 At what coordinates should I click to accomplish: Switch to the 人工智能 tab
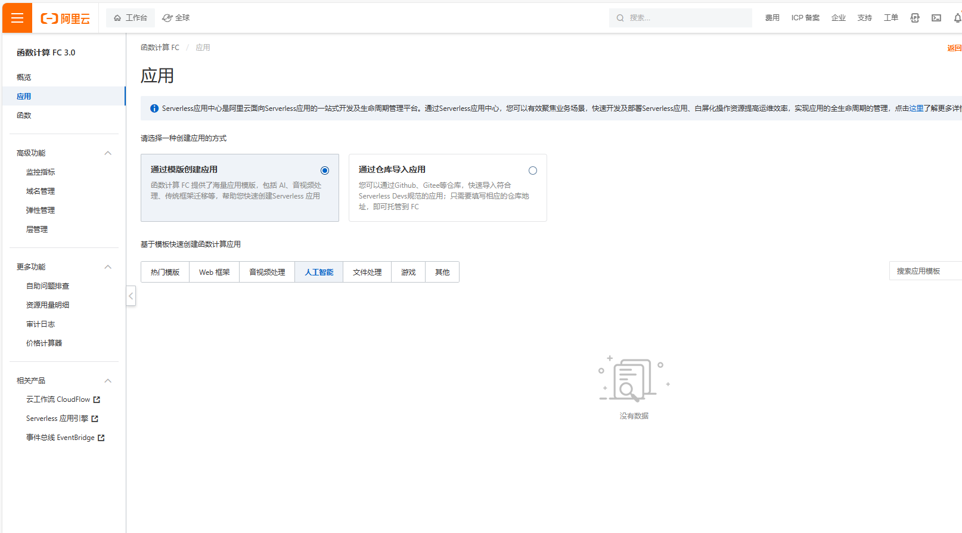319,272
